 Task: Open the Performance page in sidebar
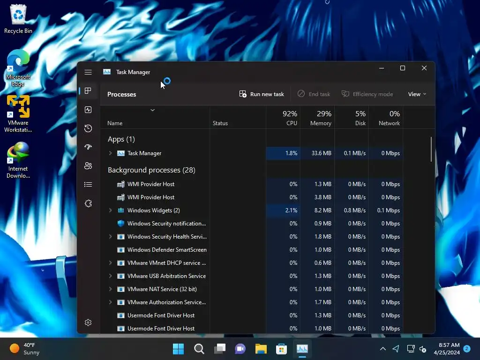coord(88,110)
